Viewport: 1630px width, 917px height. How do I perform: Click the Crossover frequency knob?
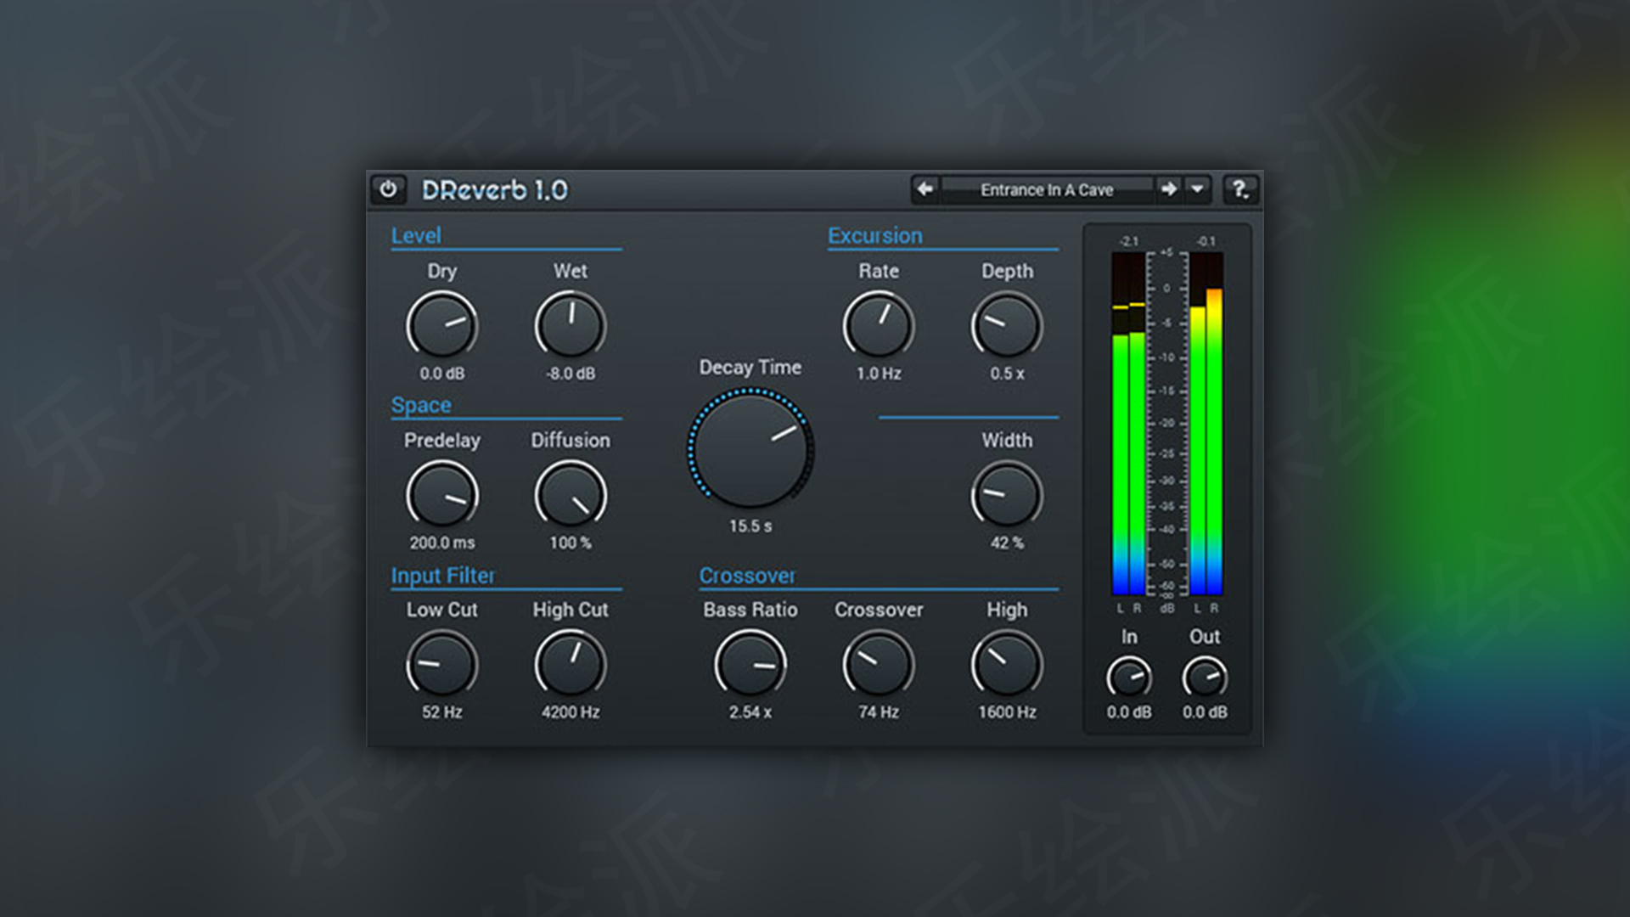[x=879, y=665]
